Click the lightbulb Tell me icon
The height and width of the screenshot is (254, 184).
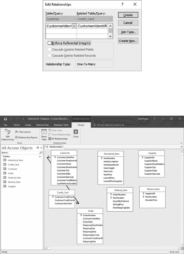click(x=94, y=125)
